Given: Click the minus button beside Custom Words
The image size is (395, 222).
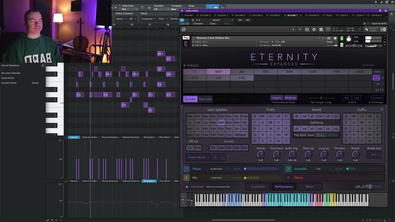Looking at the screenshot, I should click(x=222, y=157).
